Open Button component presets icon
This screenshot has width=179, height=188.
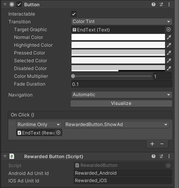tap(161, 5)
